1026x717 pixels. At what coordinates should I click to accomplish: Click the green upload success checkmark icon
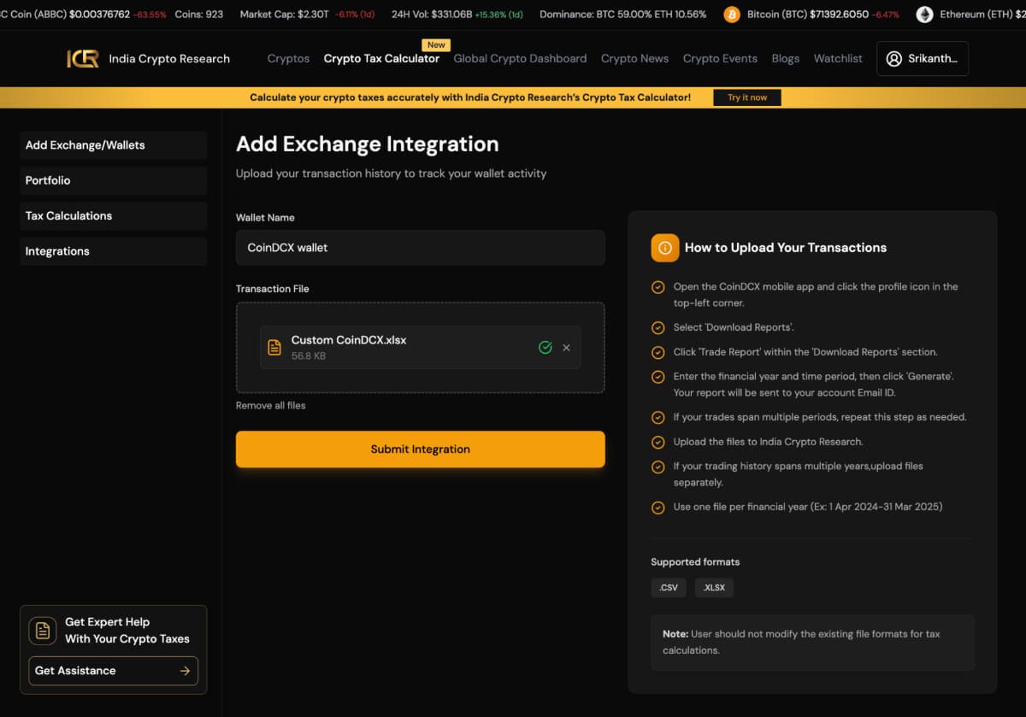(545, 348)
